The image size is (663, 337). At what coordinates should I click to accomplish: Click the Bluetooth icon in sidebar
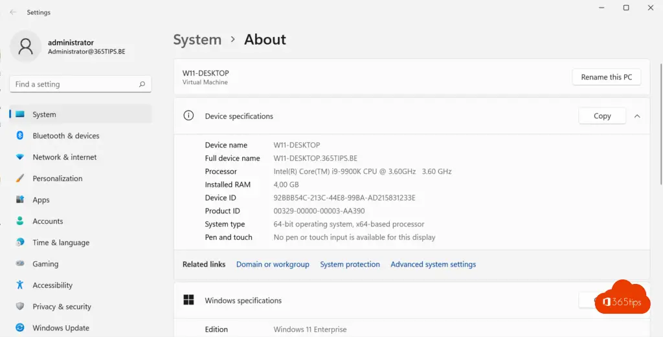[x=20, y=136]
